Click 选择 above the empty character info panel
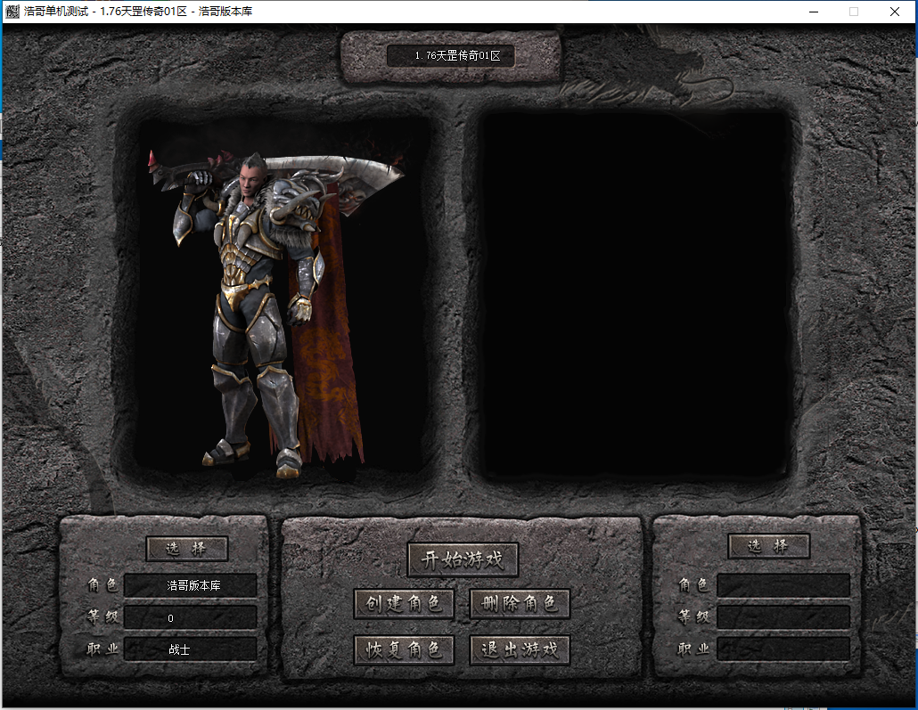Image resolution: width=918 pixels, height=710 pixels. 768,546
